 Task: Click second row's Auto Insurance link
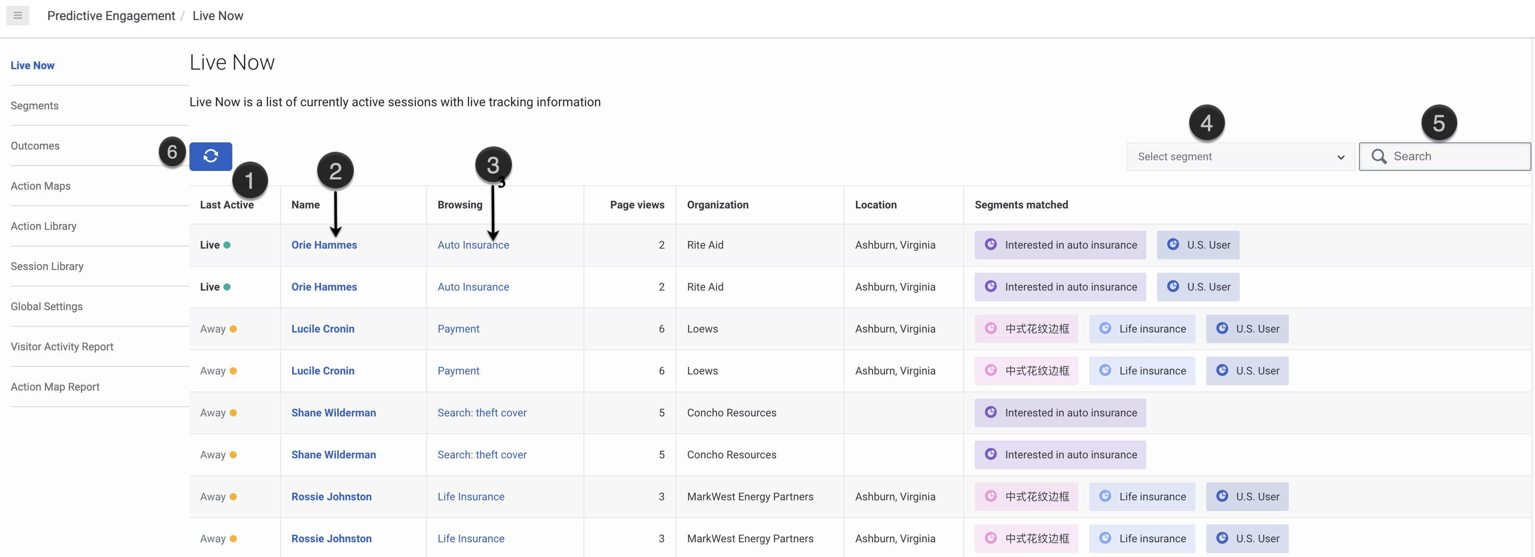coord(473,287)
